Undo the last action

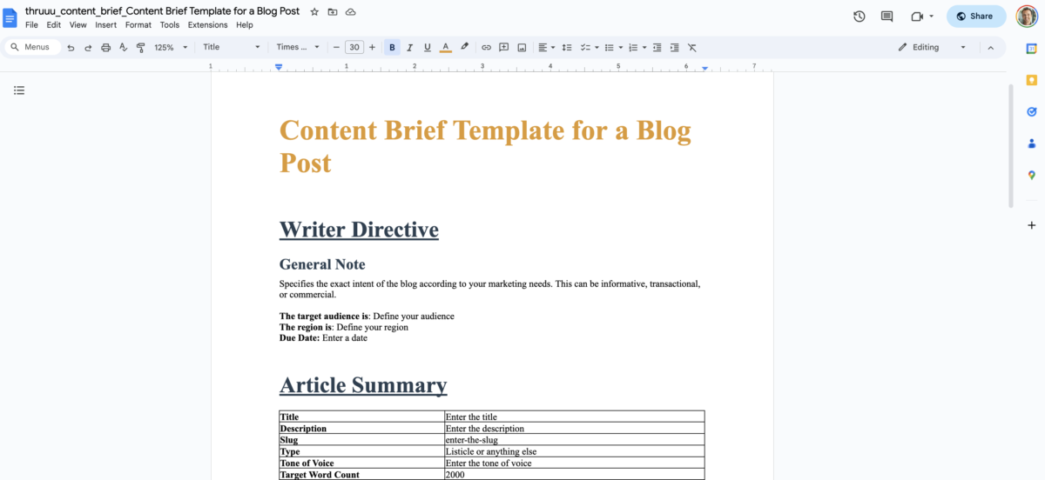tap(71, 47)
